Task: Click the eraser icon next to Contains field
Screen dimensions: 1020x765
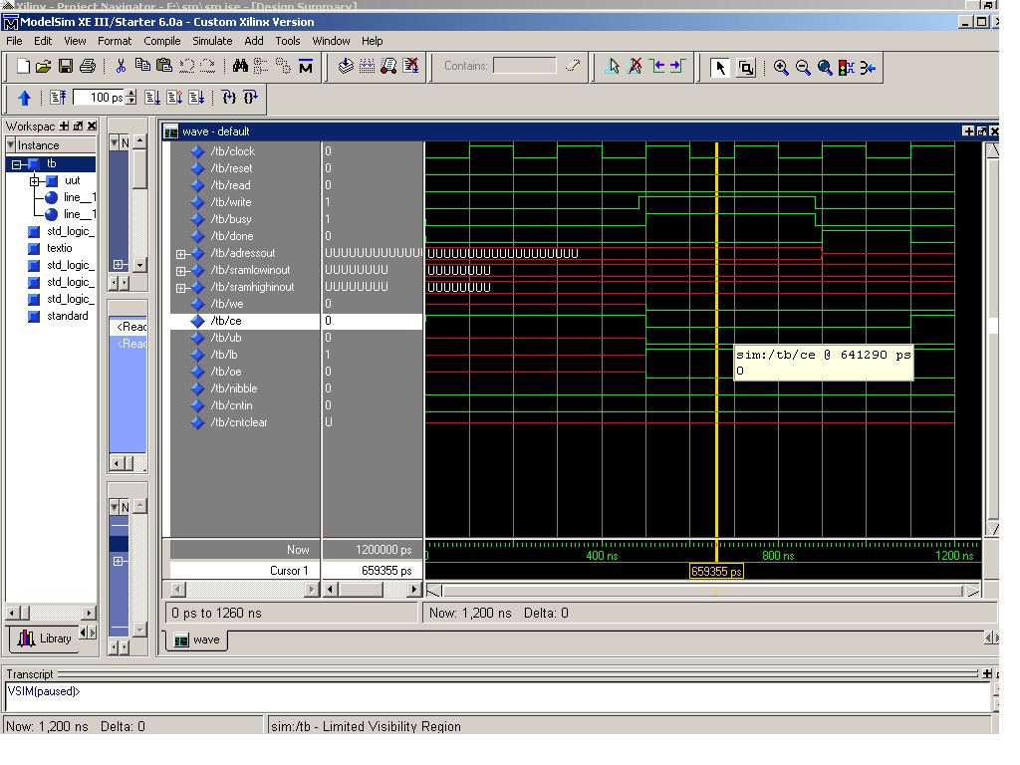Action: pyautogui.click(x=573, y=66)
